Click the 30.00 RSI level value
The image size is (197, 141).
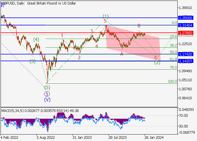tap(183, 126)
